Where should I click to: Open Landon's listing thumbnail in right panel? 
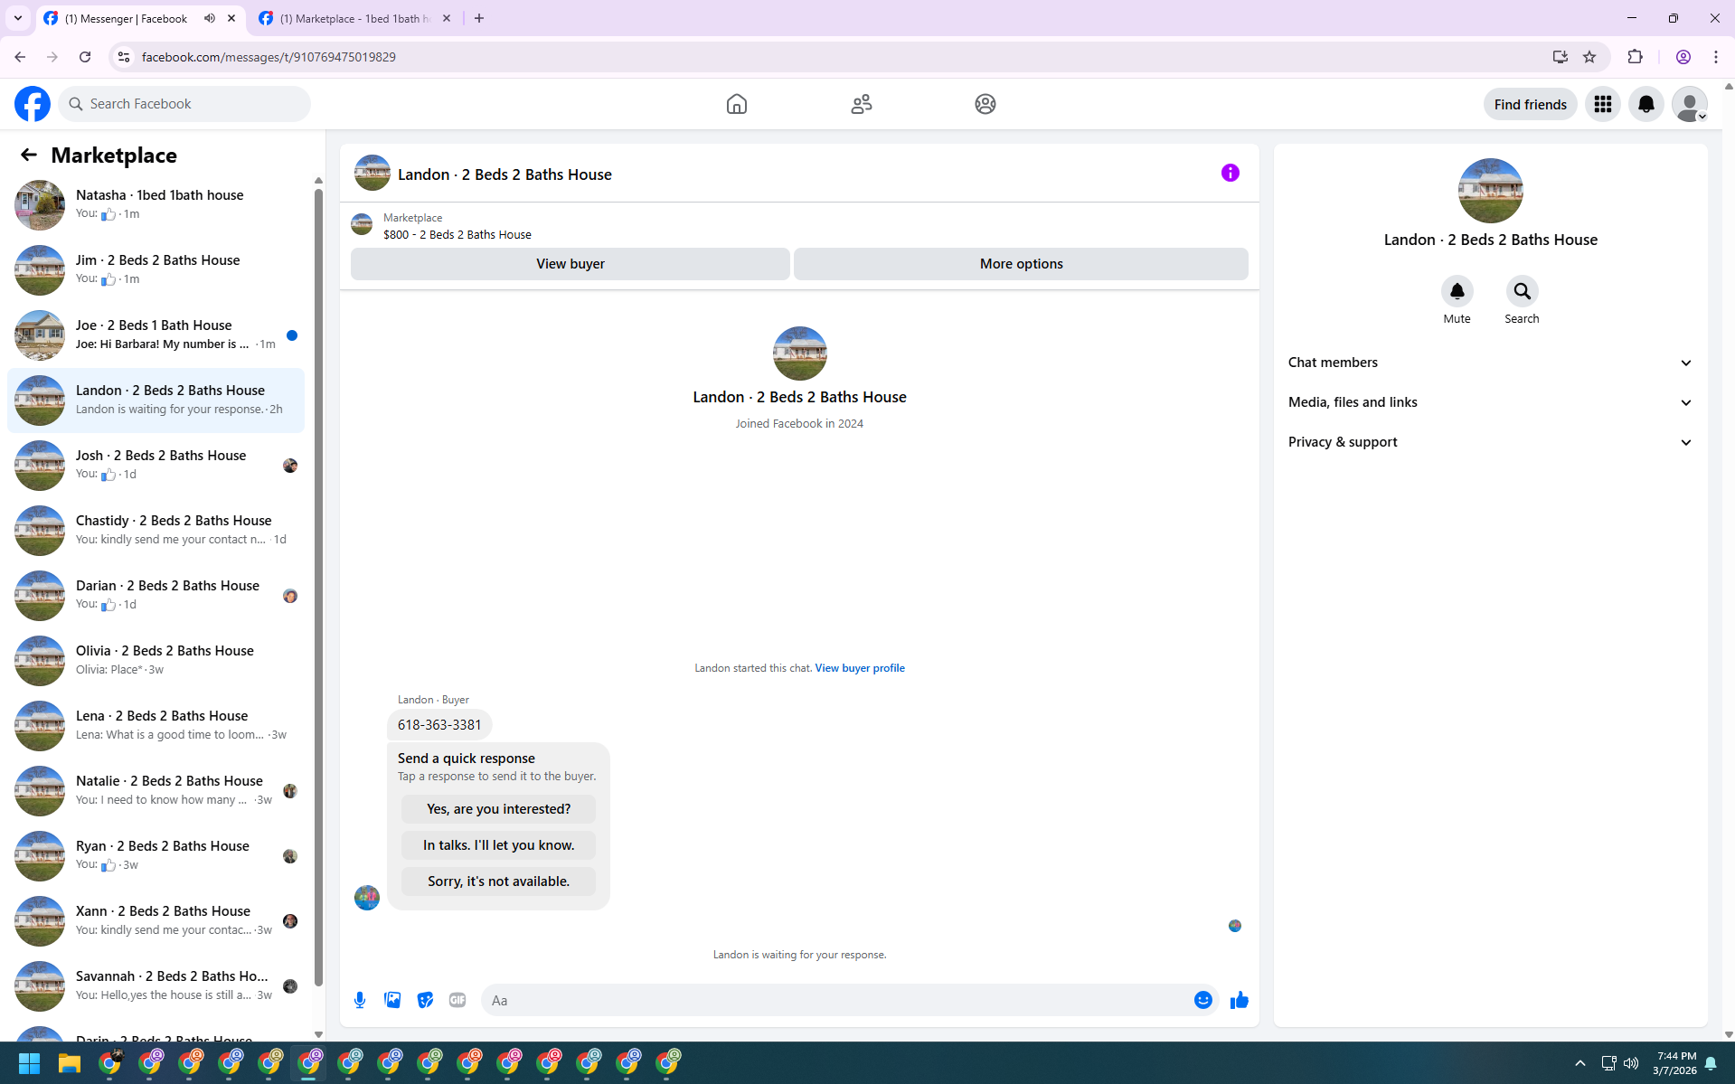coord(1491,191)
